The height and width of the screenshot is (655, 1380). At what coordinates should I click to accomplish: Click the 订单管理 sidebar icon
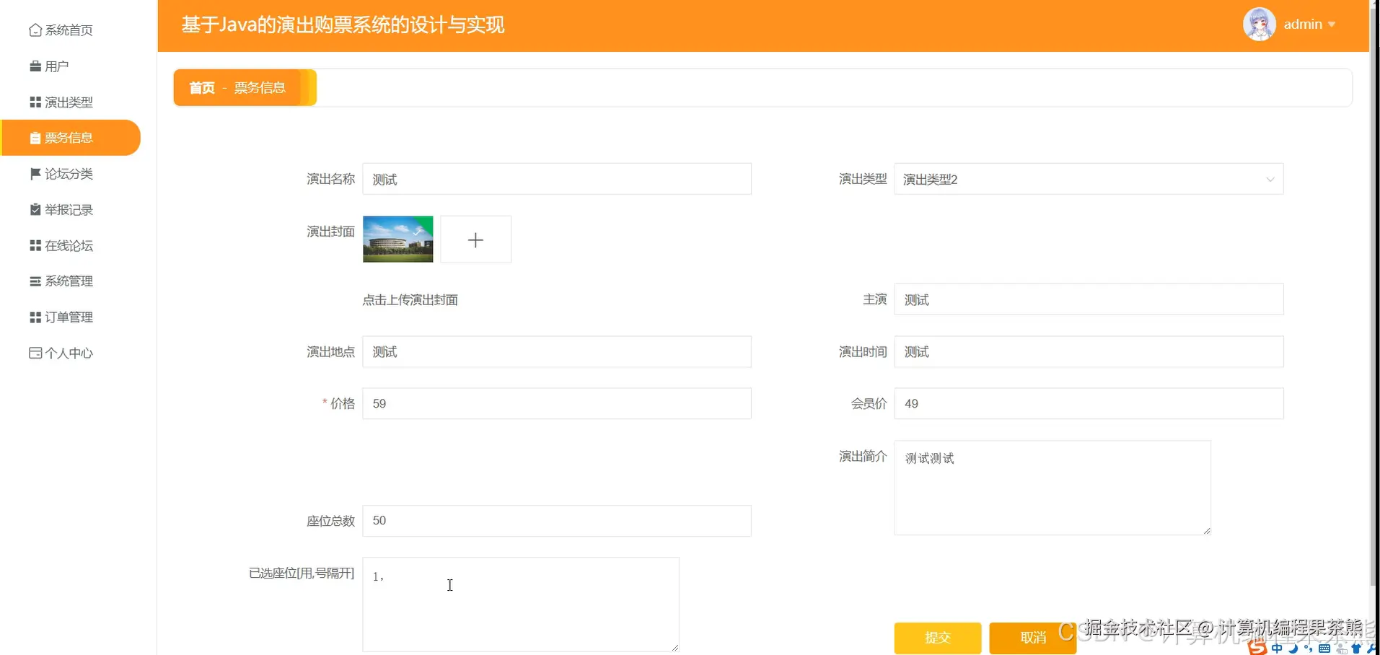35,317
